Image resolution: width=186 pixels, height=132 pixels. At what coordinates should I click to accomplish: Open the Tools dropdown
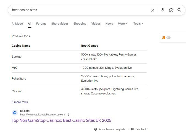[x=138, y=23]
